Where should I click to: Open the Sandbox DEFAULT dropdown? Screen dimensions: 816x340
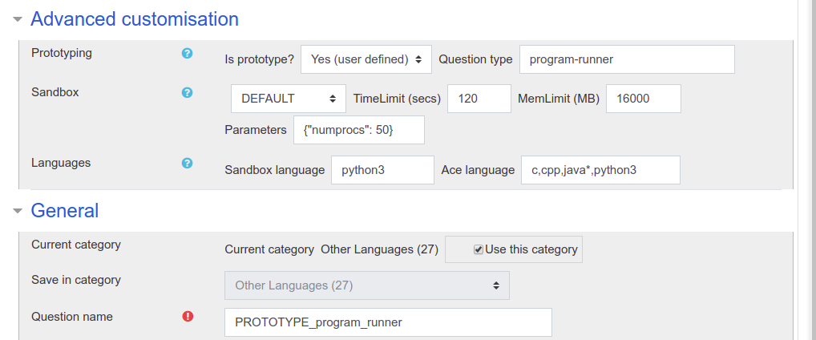click(289, 99)
